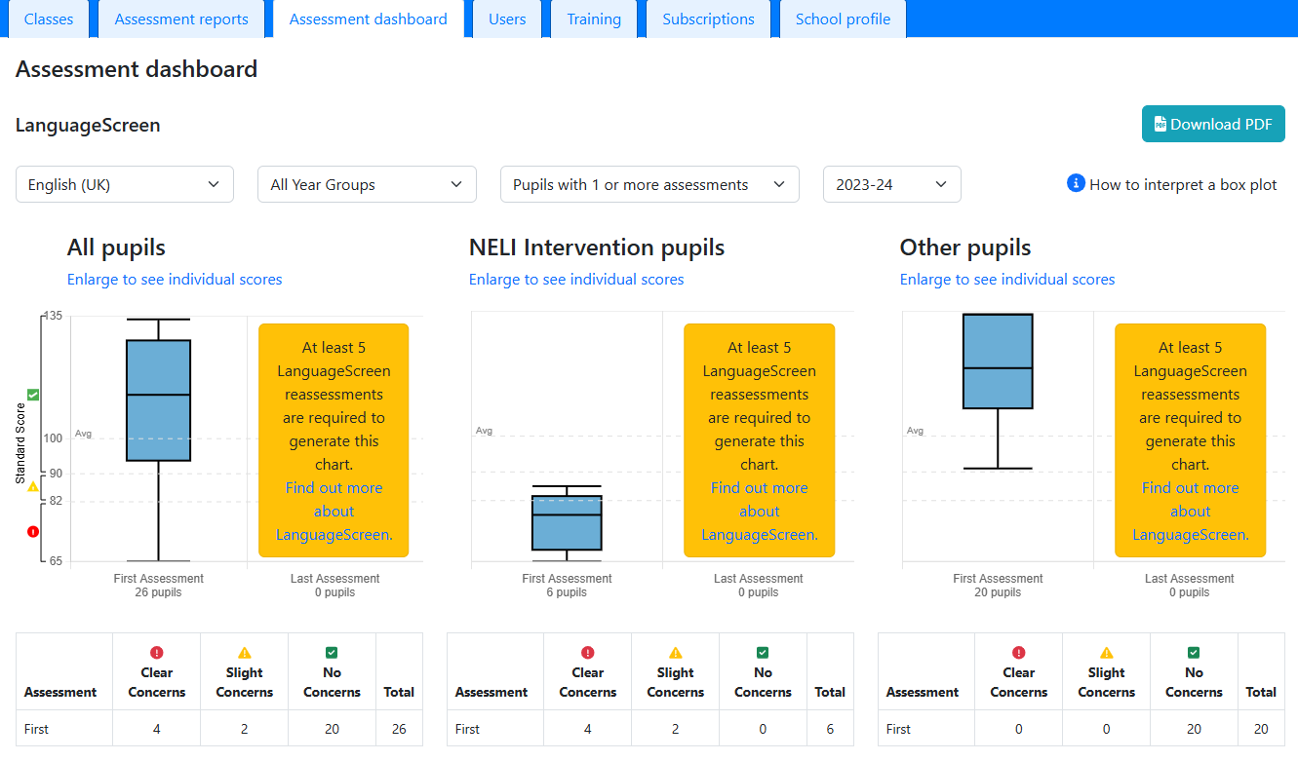Screen dimensions: 1298x761
Task: Click '20 pupils' label under Other pupils chart
Action: point(998,592)
